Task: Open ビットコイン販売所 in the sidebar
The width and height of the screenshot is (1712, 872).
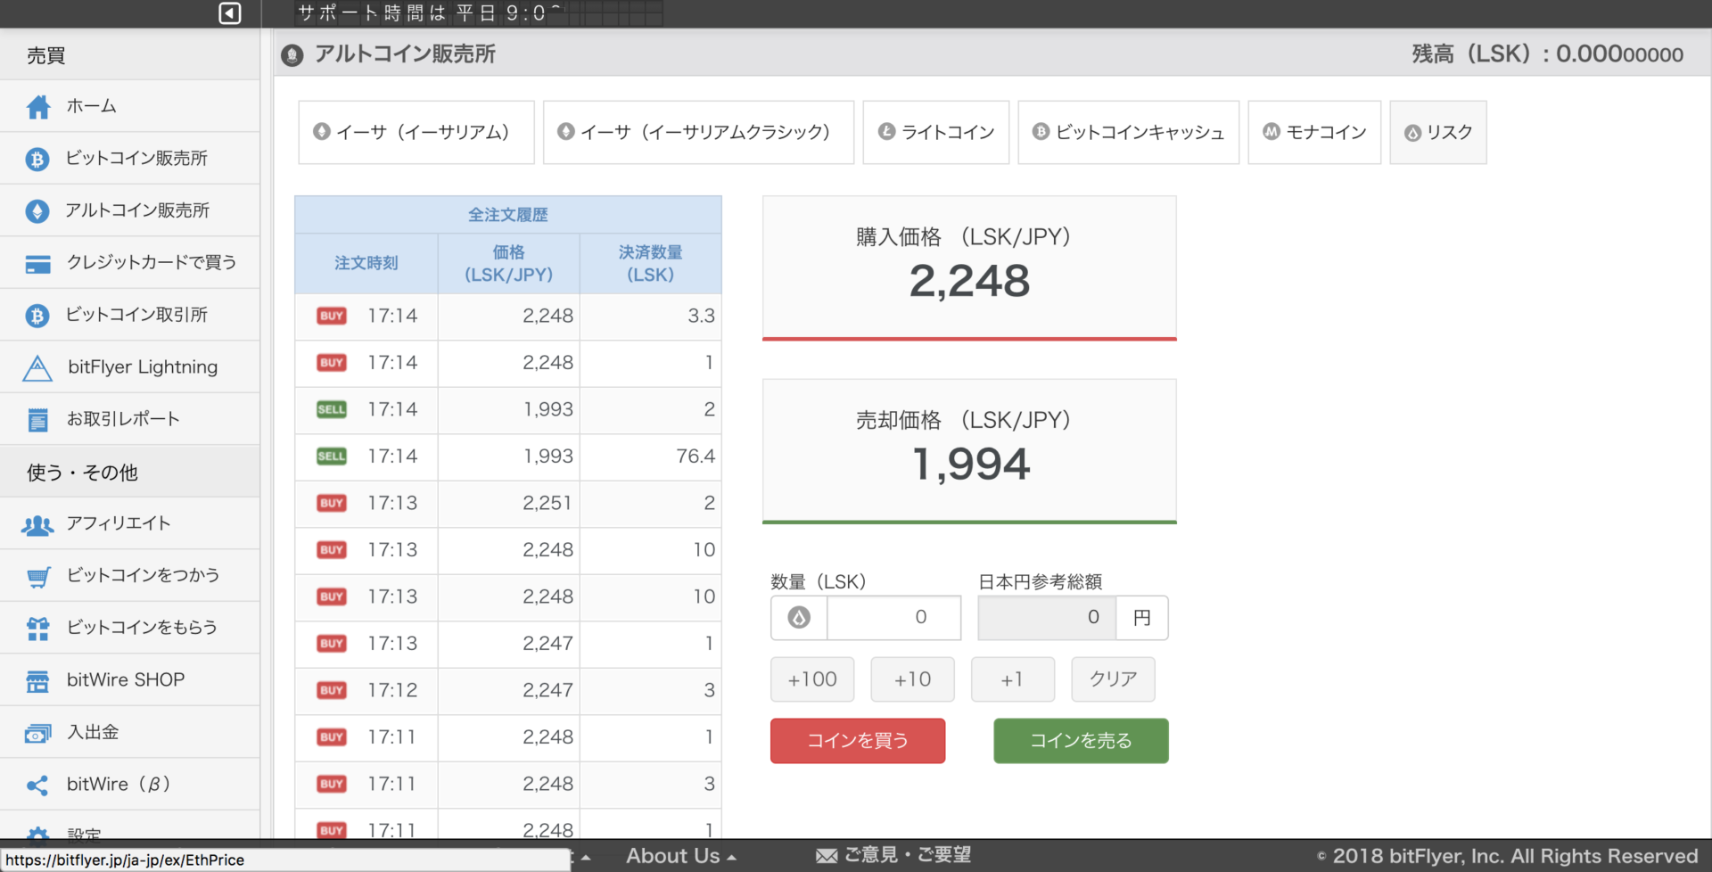Action: [x=130, y=158]
